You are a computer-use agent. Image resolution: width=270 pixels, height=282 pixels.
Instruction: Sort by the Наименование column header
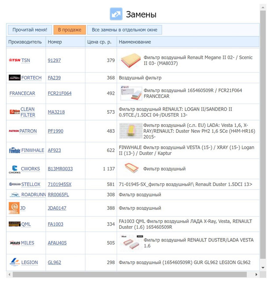tap(188, 42)
